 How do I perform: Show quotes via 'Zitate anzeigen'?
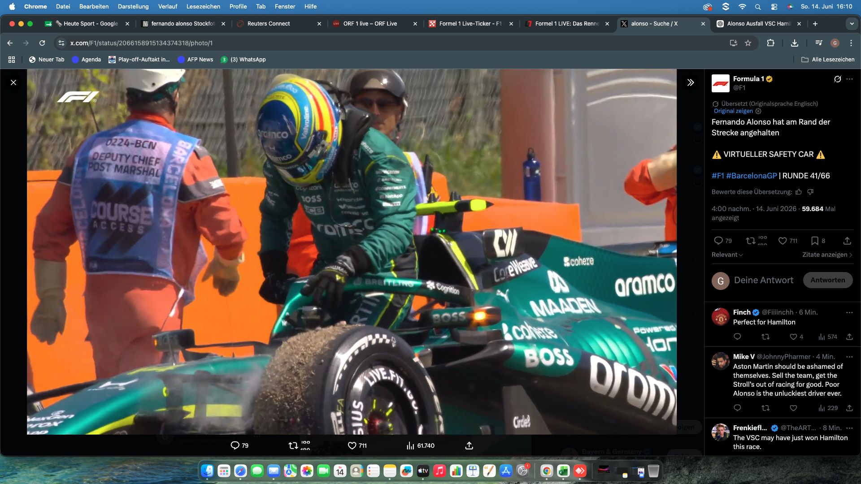pyautogui.click(x=827, y=255)
